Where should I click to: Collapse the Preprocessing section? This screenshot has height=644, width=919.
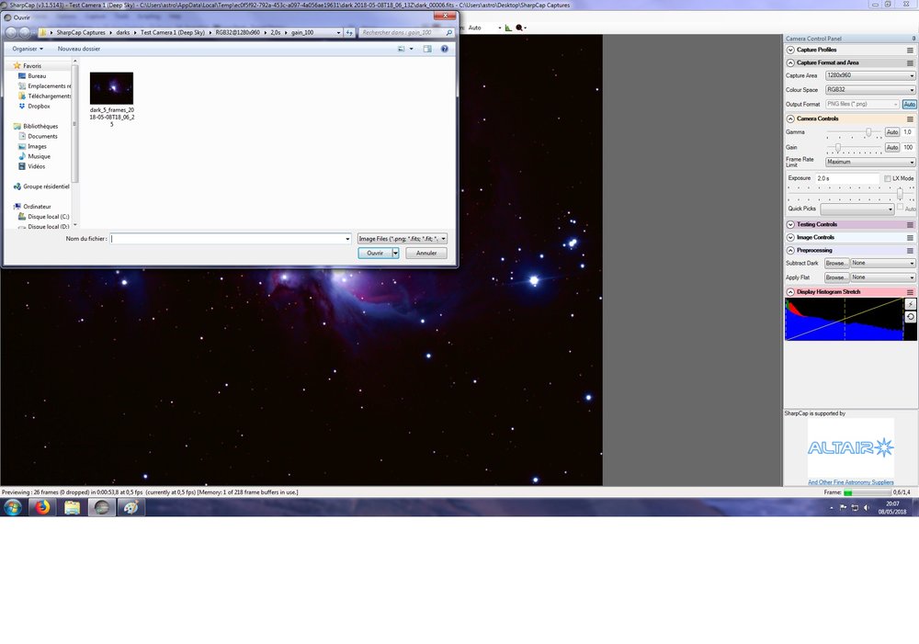coord(790,250)
